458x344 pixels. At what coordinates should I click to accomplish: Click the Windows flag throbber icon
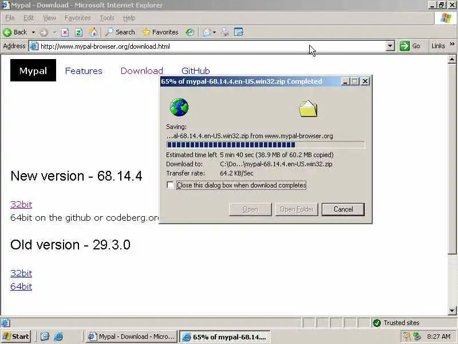point(445,18)
